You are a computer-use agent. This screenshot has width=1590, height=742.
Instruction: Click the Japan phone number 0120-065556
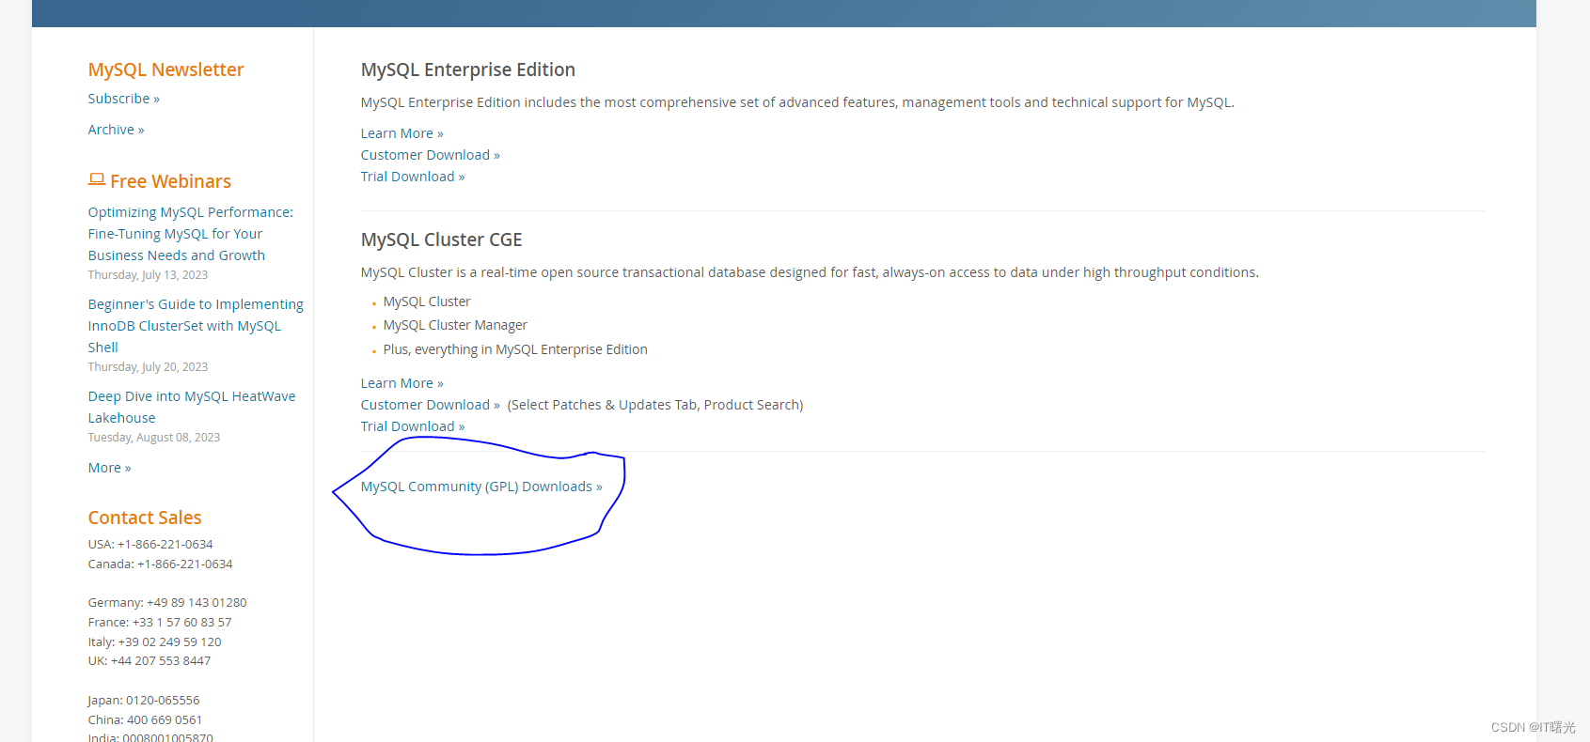(163, 701)
